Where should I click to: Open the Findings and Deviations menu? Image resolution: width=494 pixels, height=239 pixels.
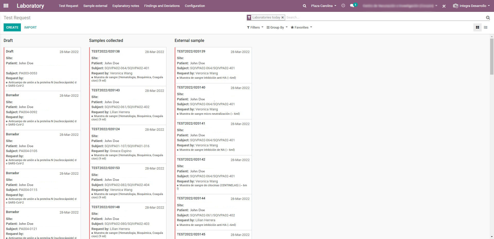[x=162, y=6]
